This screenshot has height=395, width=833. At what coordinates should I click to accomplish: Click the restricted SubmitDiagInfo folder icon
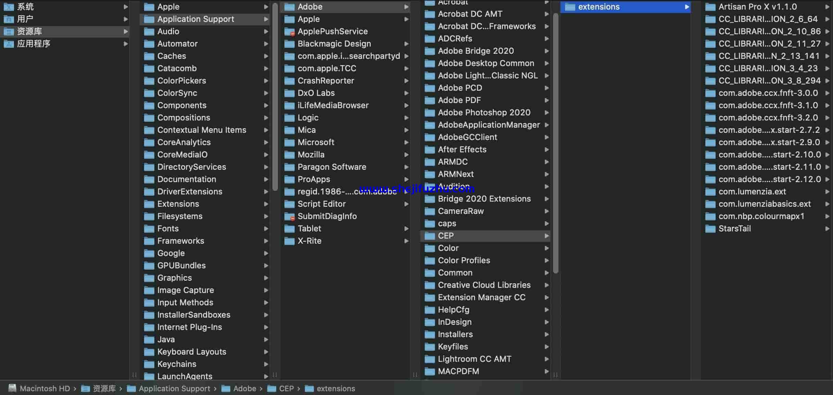290,216
